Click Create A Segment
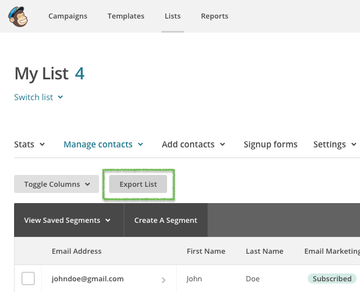360x292 pixels. pyautogui.click(x=165, y=220)
